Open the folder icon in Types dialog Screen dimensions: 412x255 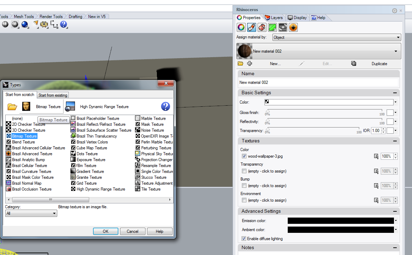pyautogui.click(x=12, y=107)
